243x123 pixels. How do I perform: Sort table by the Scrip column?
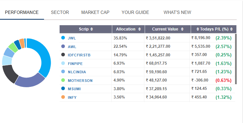pyautogui.click(x=92, y=29)
